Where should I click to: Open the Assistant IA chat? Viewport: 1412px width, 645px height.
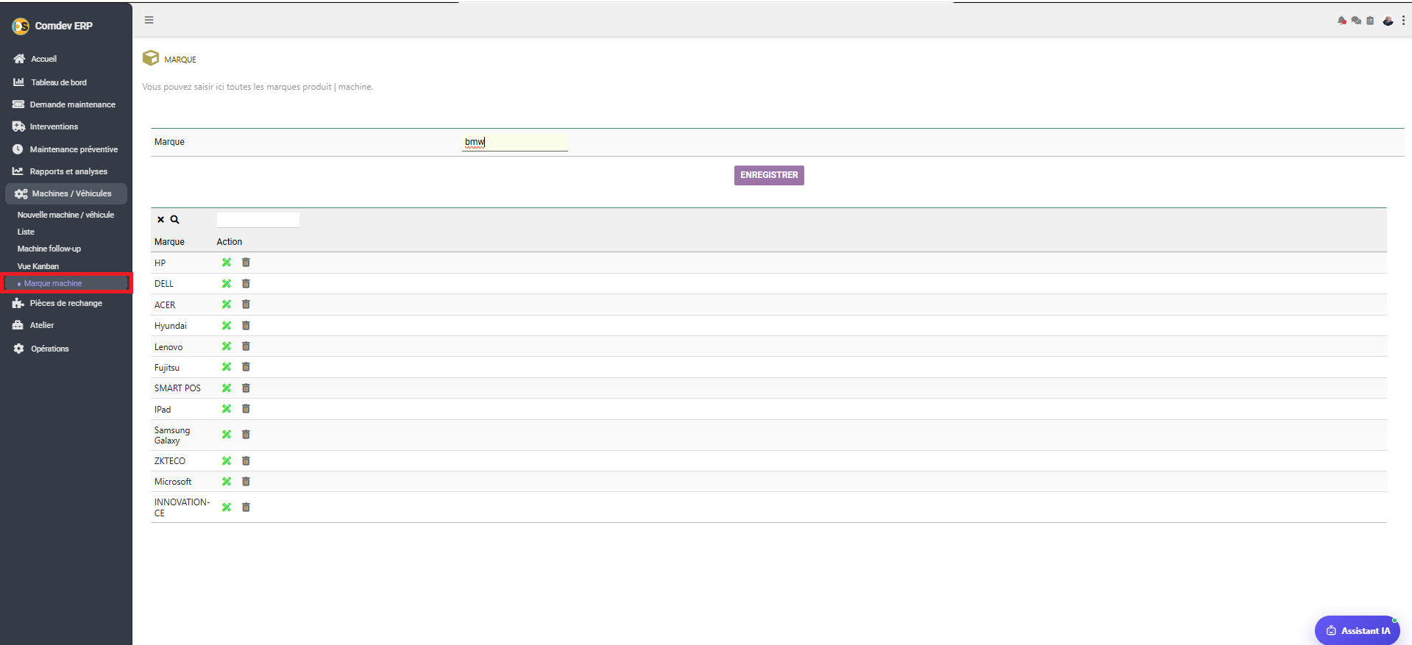click(1357, 630)
